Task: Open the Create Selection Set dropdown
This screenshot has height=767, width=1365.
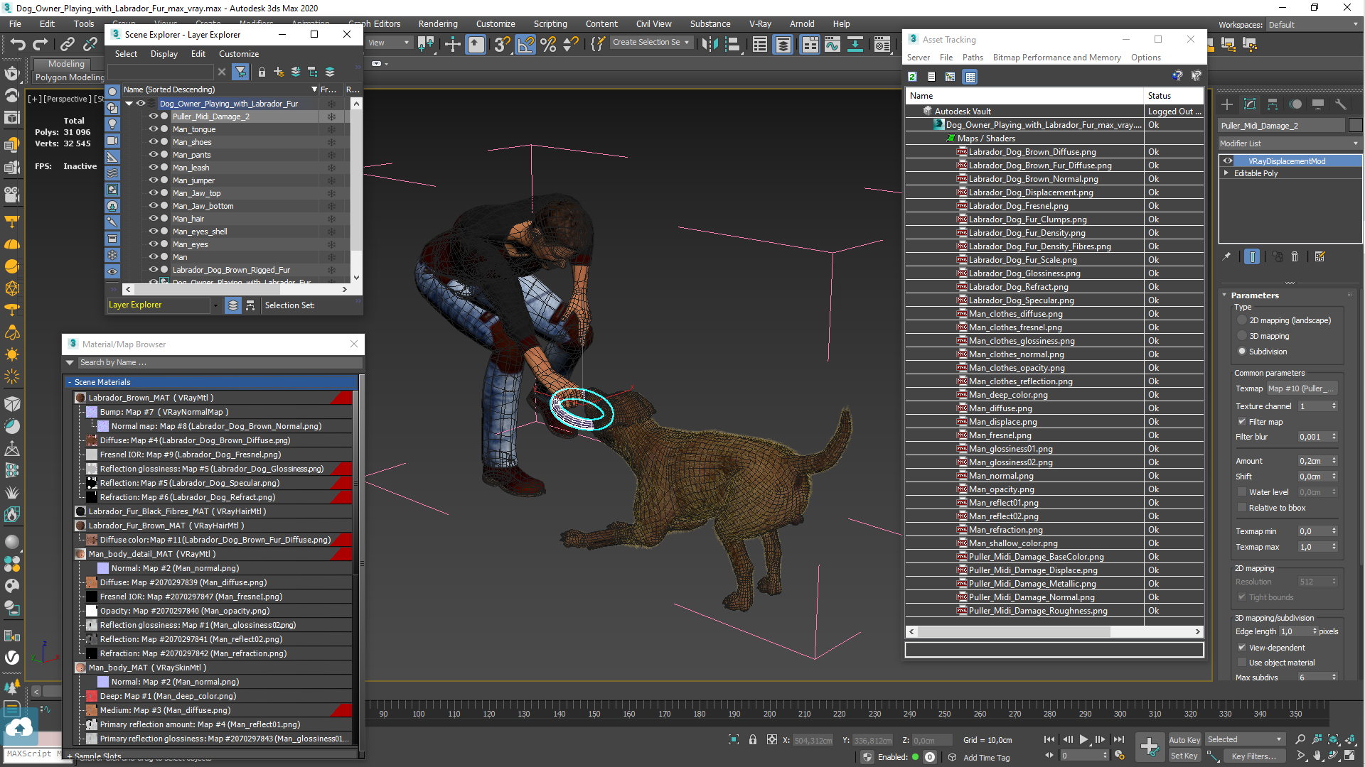Action: (x=651, y=43)
